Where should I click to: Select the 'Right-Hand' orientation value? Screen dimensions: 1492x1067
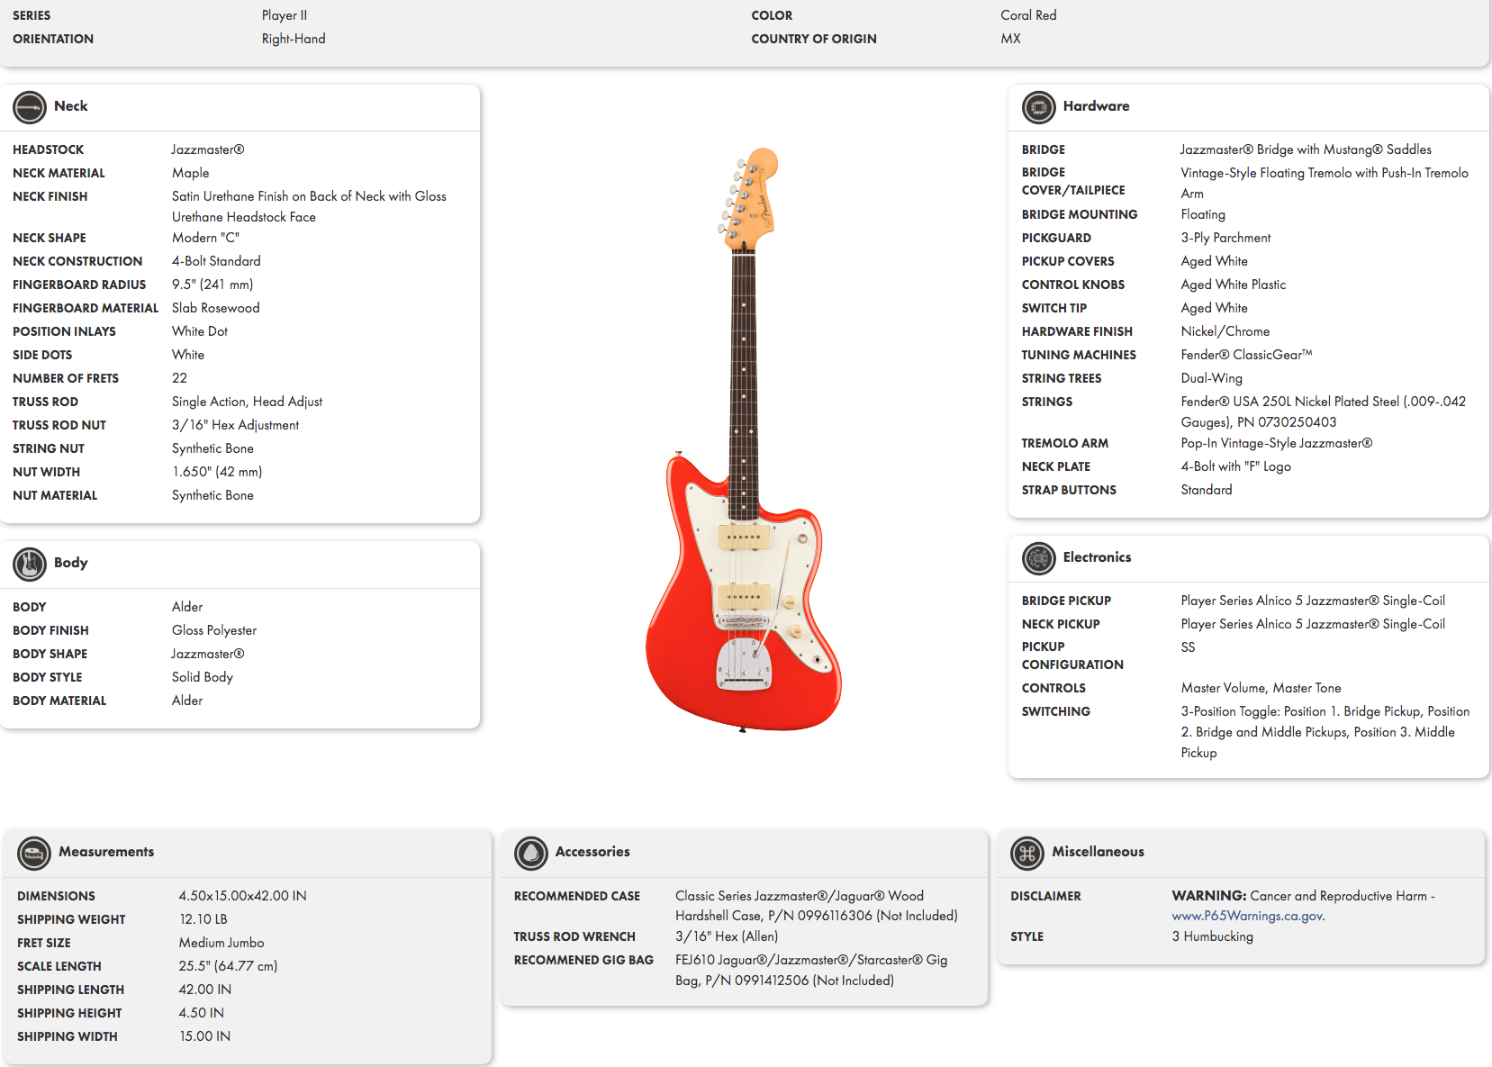294,39
